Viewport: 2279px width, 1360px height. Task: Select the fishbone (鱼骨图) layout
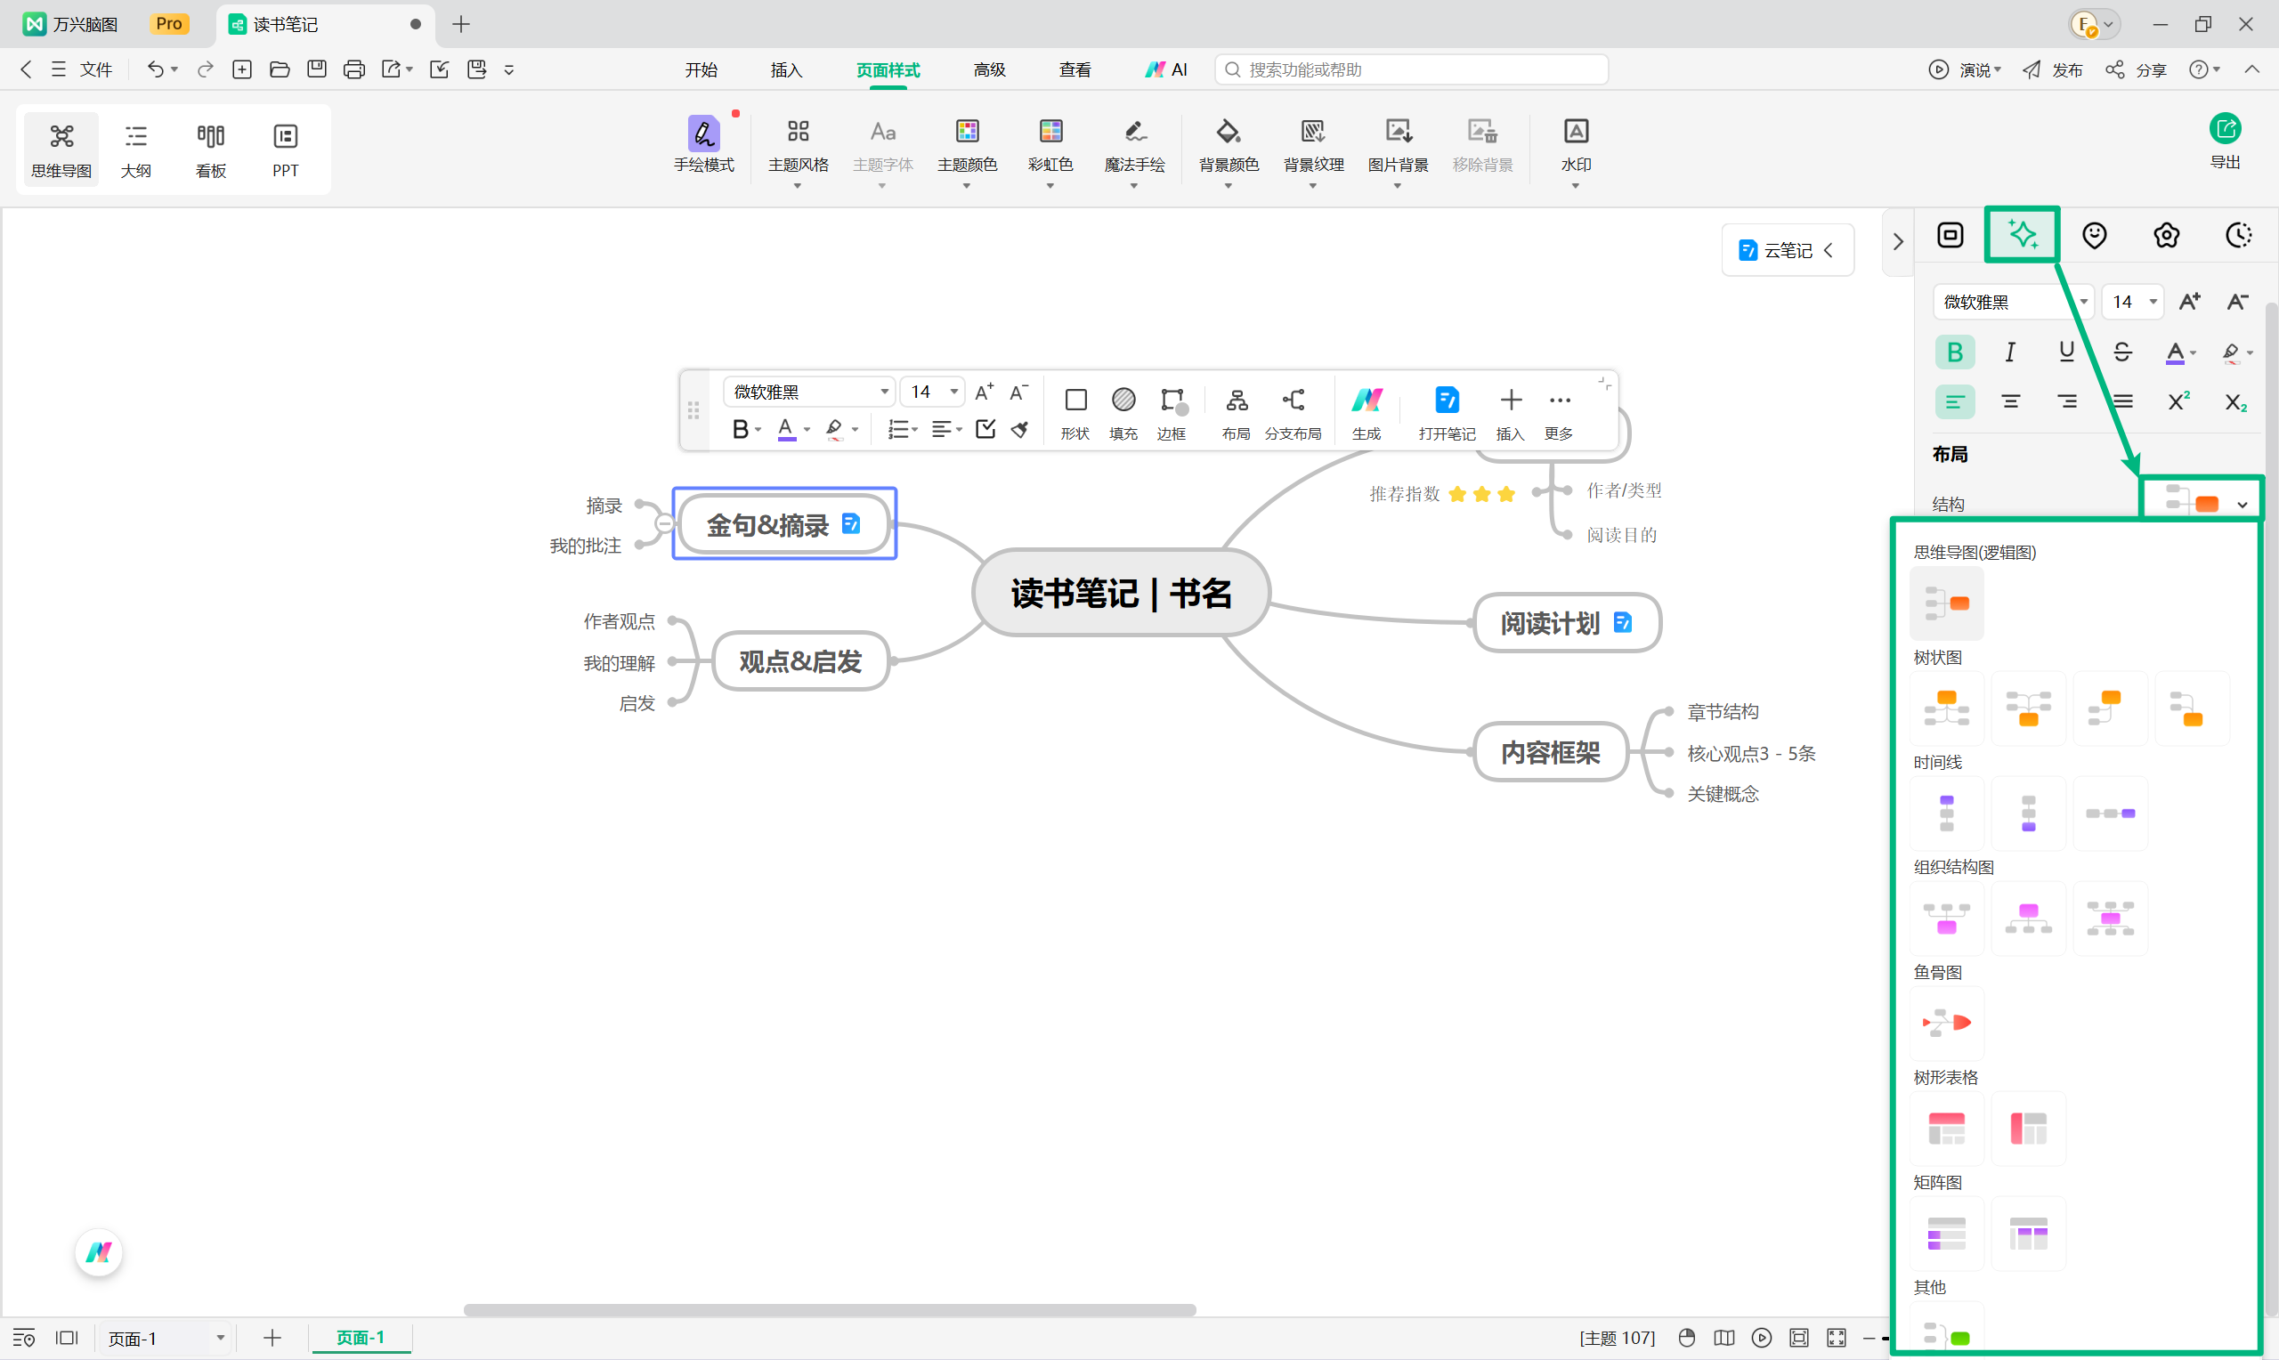(1946, 1023)
